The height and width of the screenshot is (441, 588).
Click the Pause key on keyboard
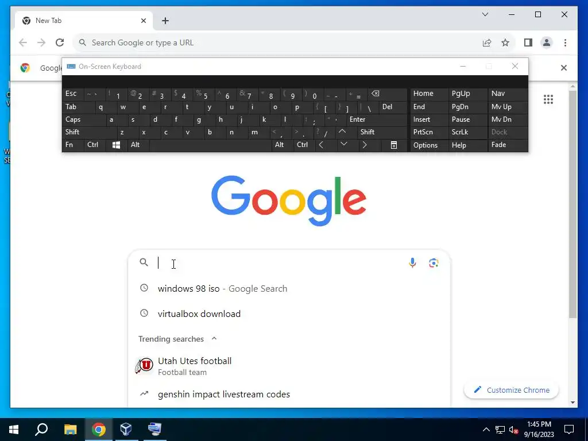[467, 119]
